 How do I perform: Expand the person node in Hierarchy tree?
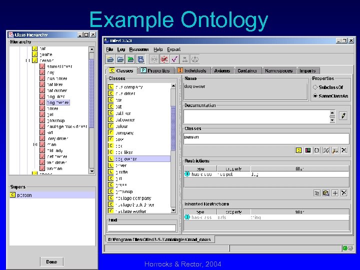click(x=28, y=60)
